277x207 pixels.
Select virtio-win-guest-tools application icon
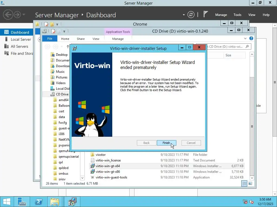pos(92,177)
